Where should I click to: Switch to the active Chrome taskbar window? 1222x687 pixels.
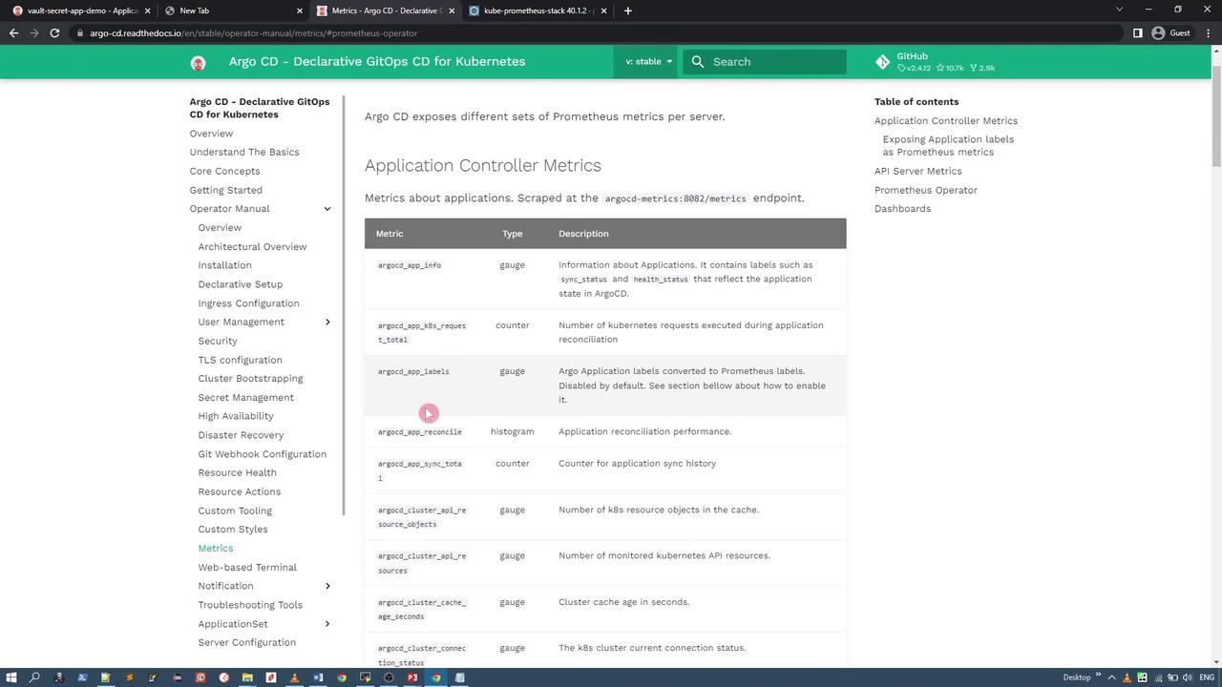click(x=435, y=677)
